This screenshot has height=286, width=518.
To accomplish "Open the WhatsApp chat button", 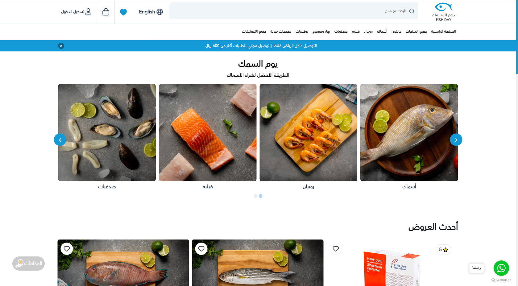I will [501, 268].
